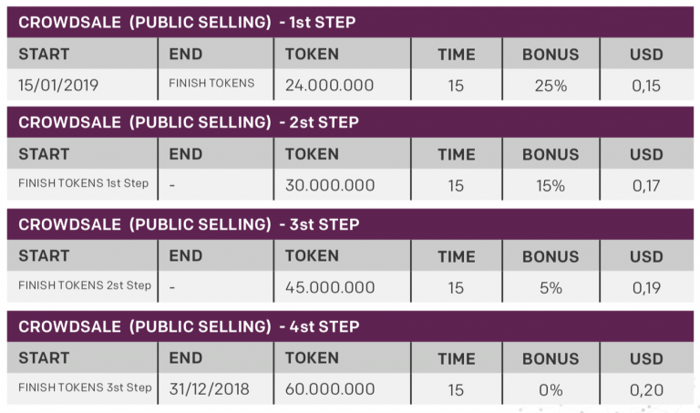
Task: Select the 15% bonus value
Action: pyautogui.click(x=551, y=186)
